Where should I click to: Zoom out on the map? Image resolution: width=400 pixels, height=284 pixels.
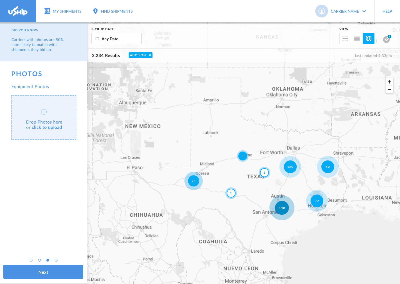[x=389, y=89]
